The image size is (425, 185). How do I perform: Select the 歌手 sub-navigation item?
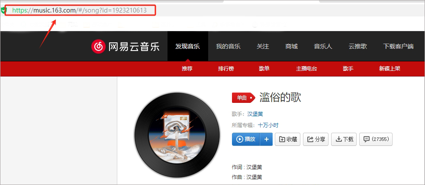[348, 69]
